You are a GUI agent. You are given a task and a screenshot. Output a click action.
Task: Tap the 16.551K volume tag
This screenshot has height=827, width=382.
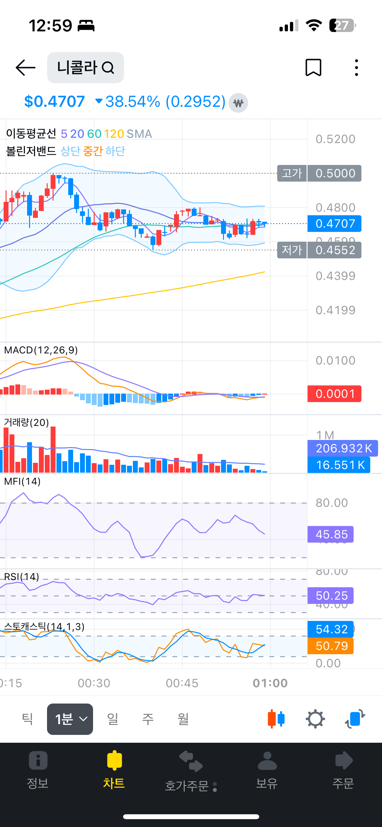tap(339, 465)
